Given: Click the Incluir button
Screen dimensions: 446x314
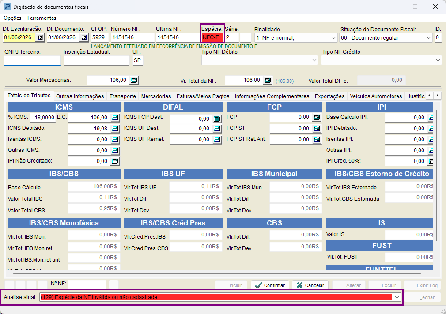Looking at the screenshot, I should point(232,285).
